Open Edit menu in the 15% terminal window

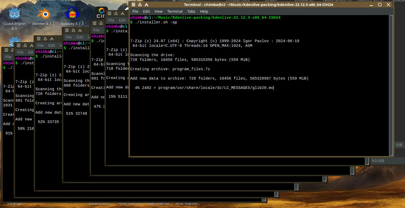(122, 20)
